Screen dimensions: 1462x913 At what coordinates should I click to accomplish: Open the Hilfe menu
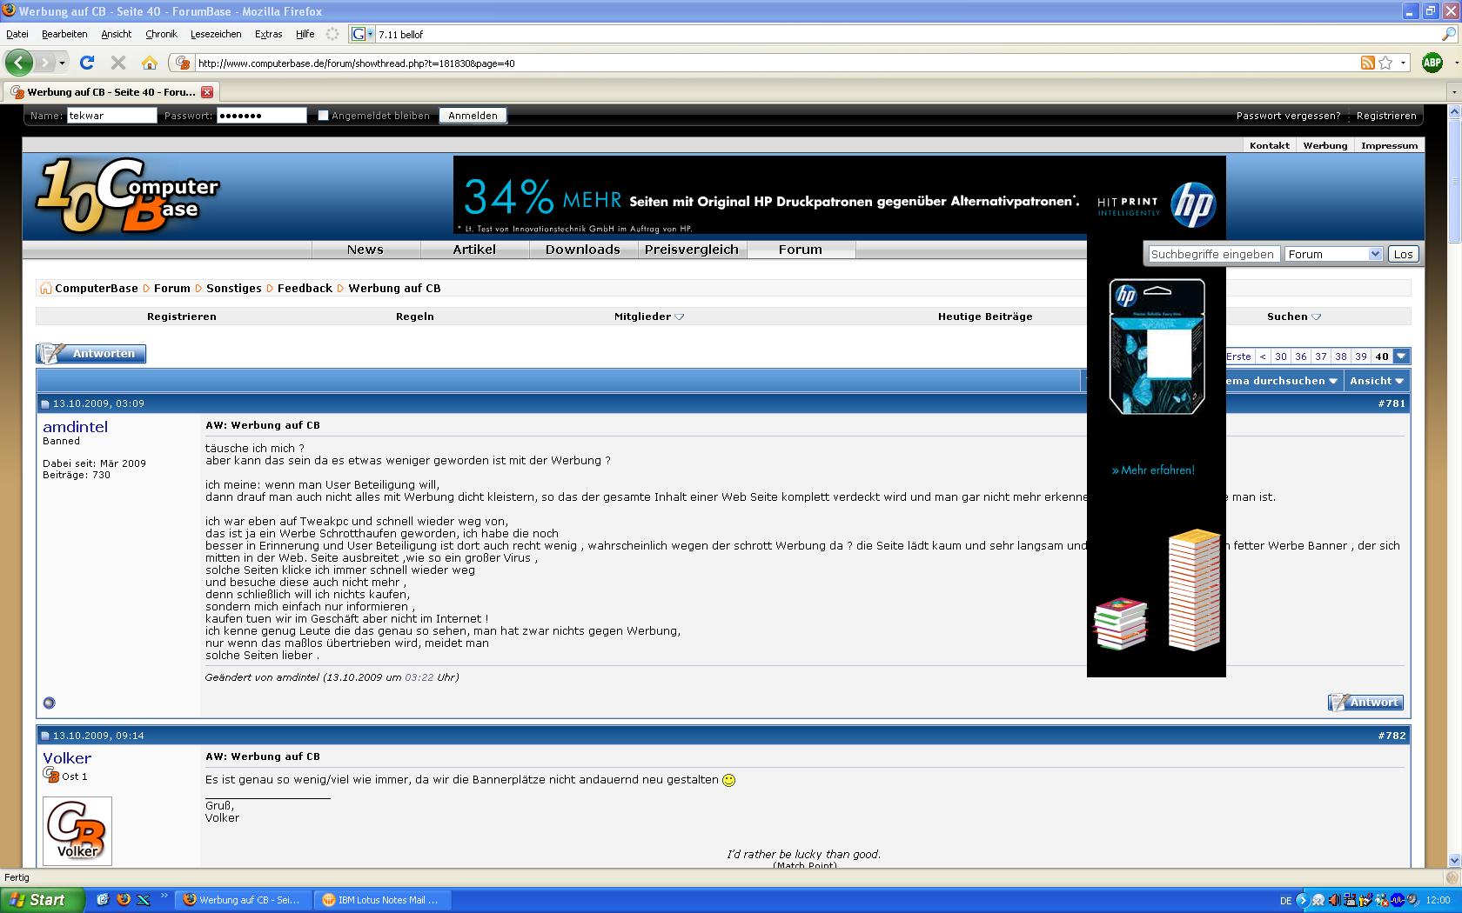pyautogui.click(x=305, y=34)
